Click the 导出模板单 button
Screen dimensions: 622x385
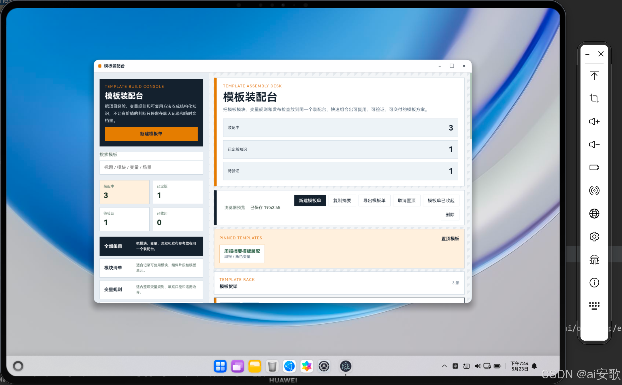pos(374,201)
